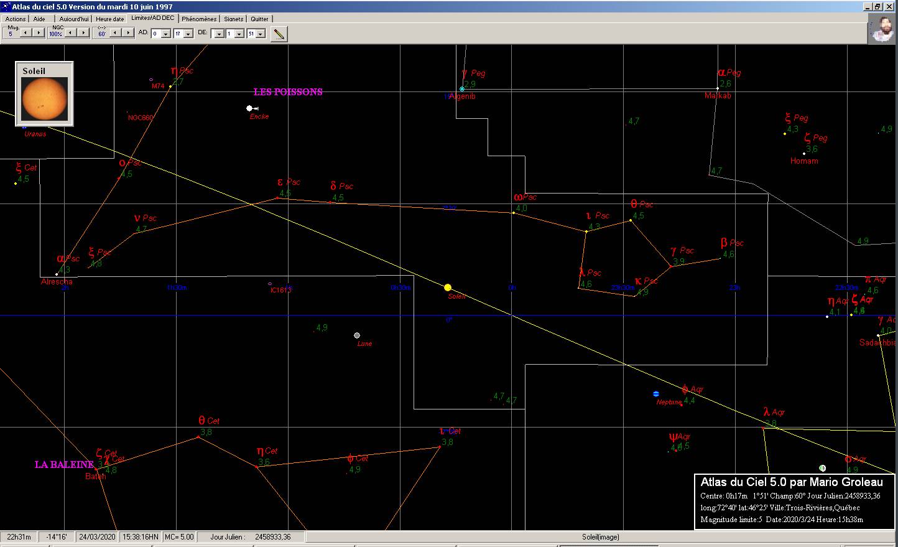
Task: Click the Uranus planet label
Action: (35, 134)
